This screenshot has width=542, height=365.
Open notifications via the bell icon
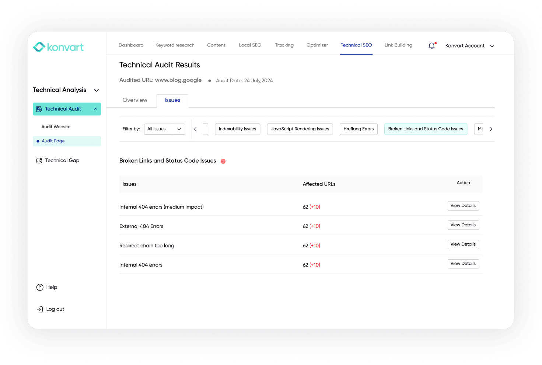pos(431,45)
